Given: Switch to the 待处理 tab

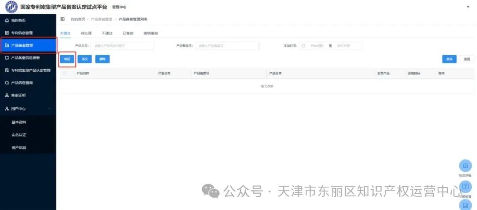Looking at the screenshot, I should coord(86,33).
